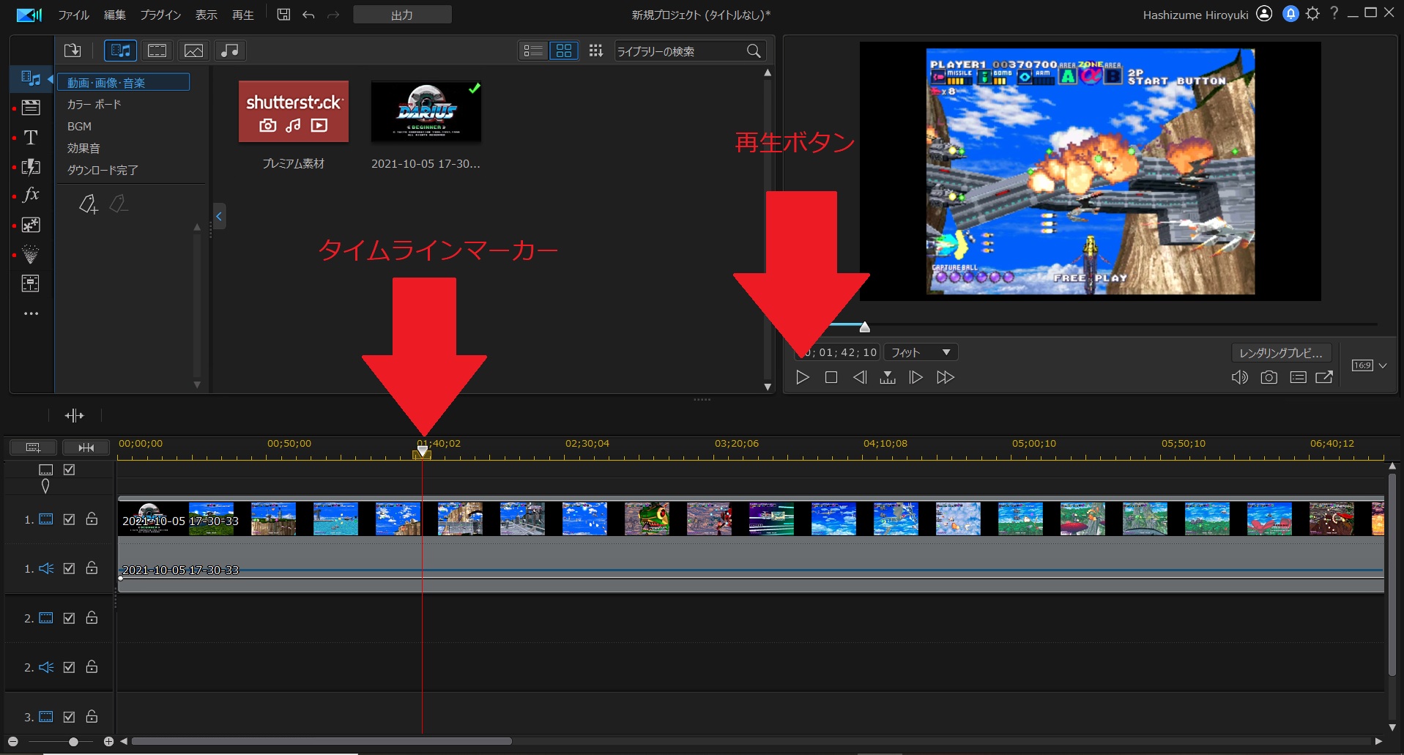Screen dimensions: 1404x755
Task: Show only video files in library
Action: tap(157, 51)
